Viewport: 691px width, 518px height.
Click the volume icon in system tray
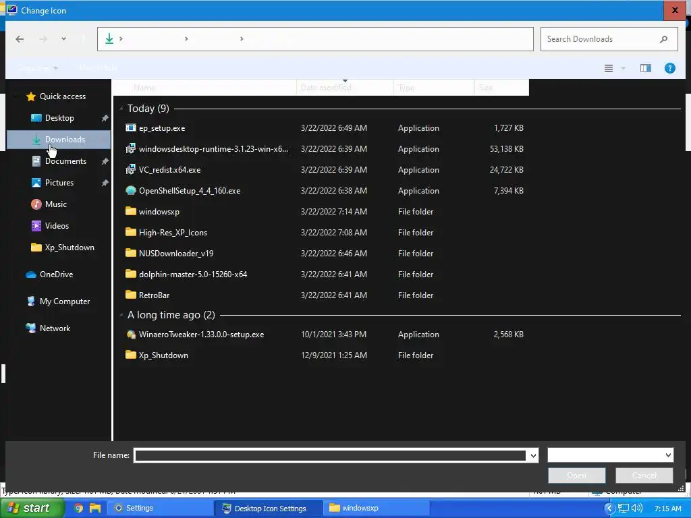637,509
